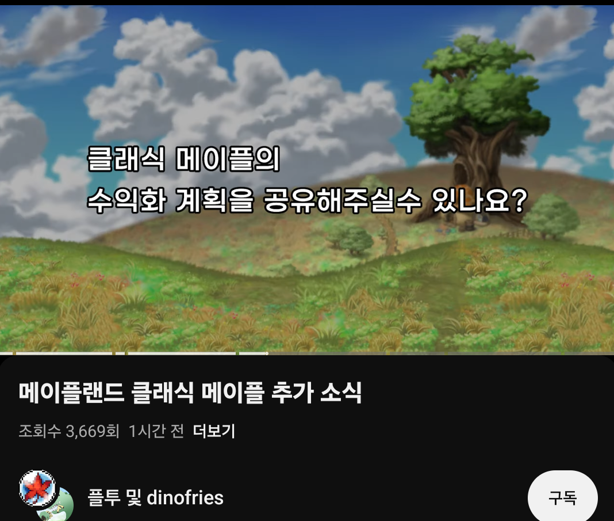Tap the 1시간 전 upload time text
Viewport: 614px width, 521px height.
[x=156, y=431]
